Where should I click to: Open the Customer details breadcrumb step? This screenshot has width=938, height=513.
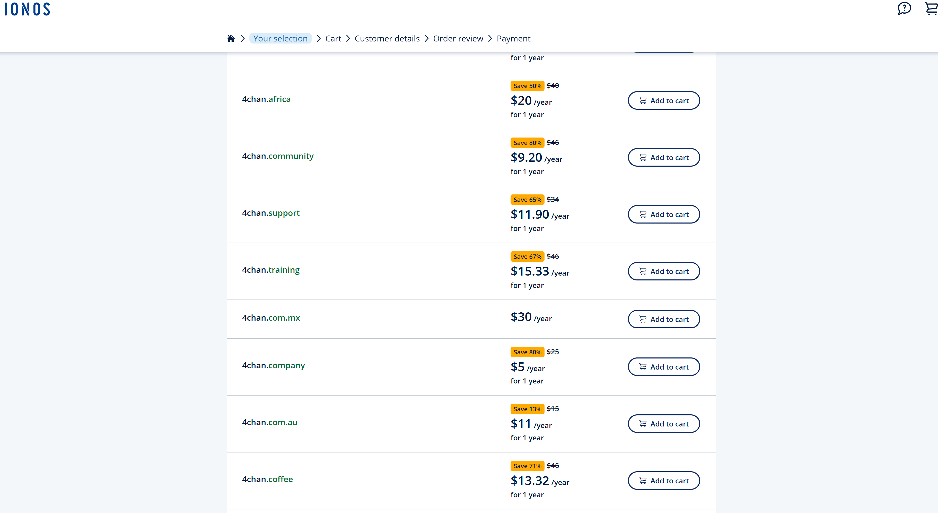pos(387,39)
